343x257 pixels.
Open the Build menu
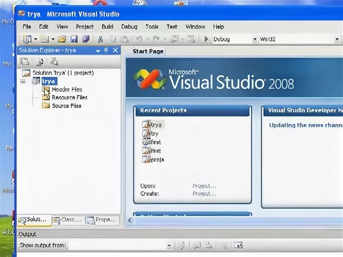(x=108, y=27)
